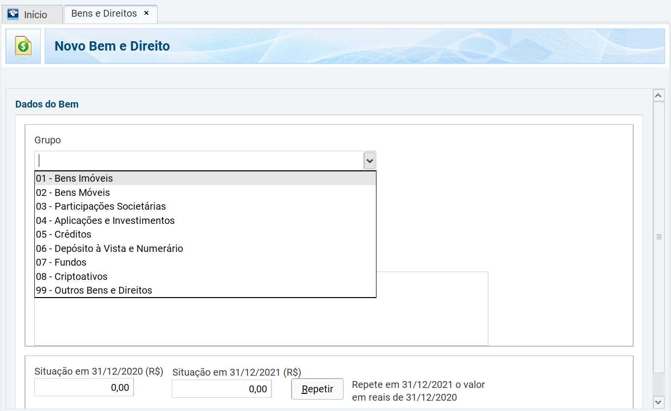Select 05 - Créditos group
Screen dimensions: 671x411
coord(63,234)
